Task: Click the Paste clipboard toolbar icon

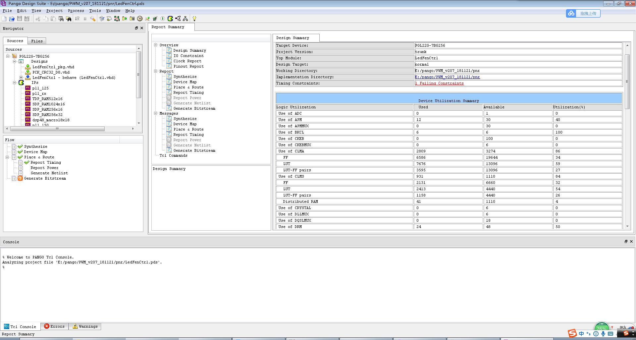Action: [53, 19]
